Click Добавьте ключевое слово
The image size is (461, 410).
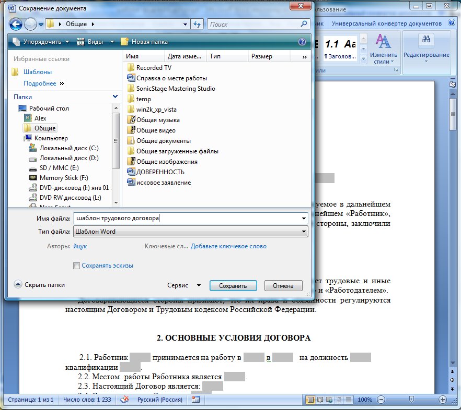228,246
